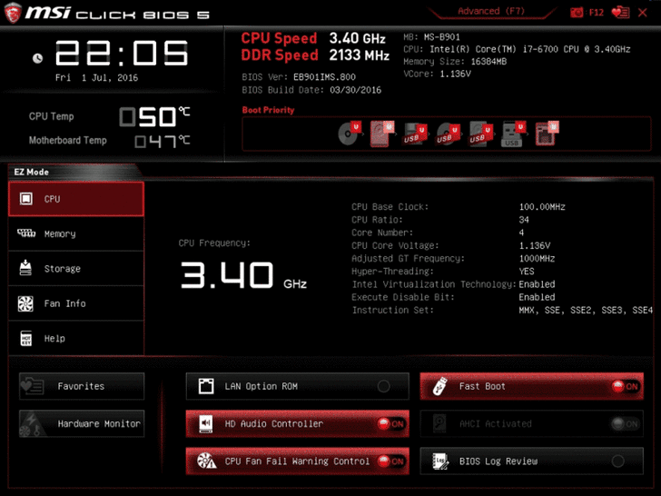Select the optical disc boot device icon
661x496 pixels.
point(350,134)
